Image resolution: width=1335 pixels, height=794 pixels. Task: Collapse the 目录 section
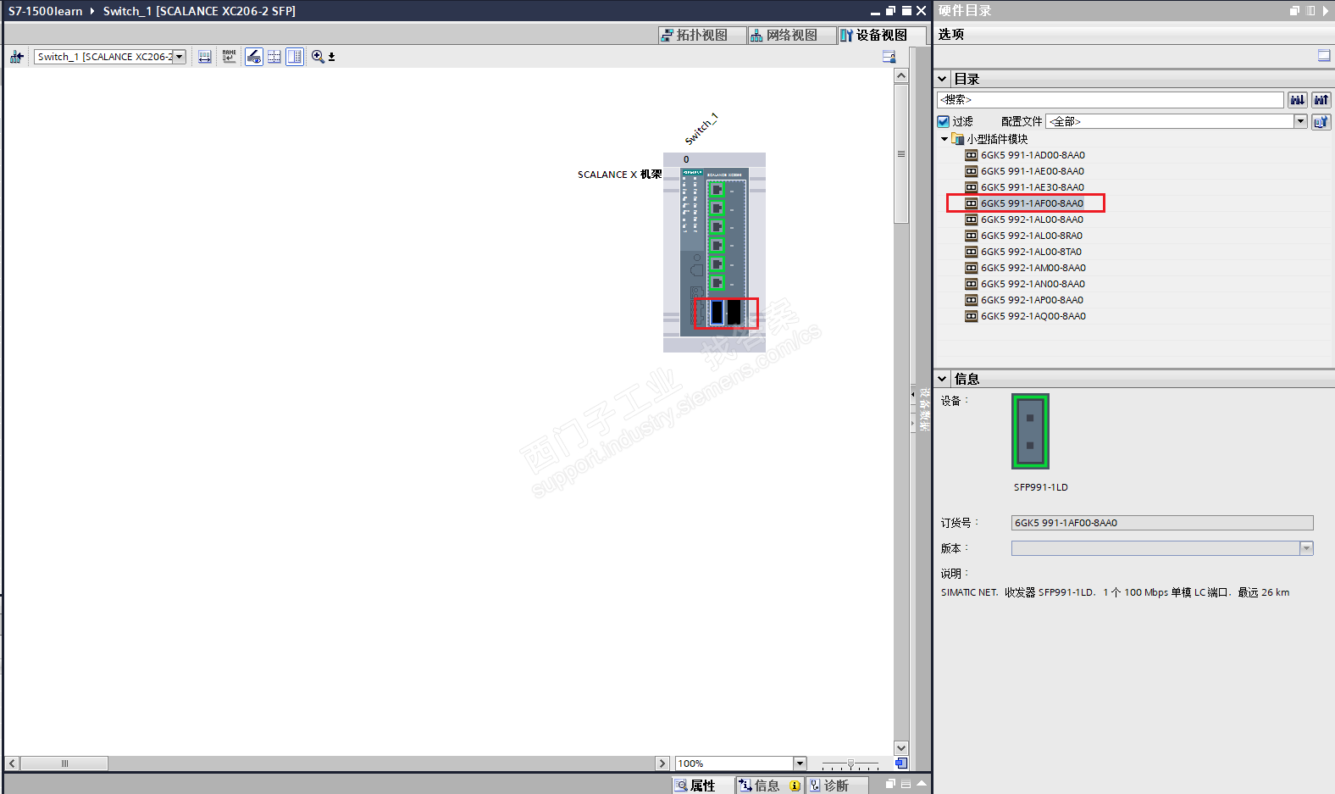click(x=942, y=79)
